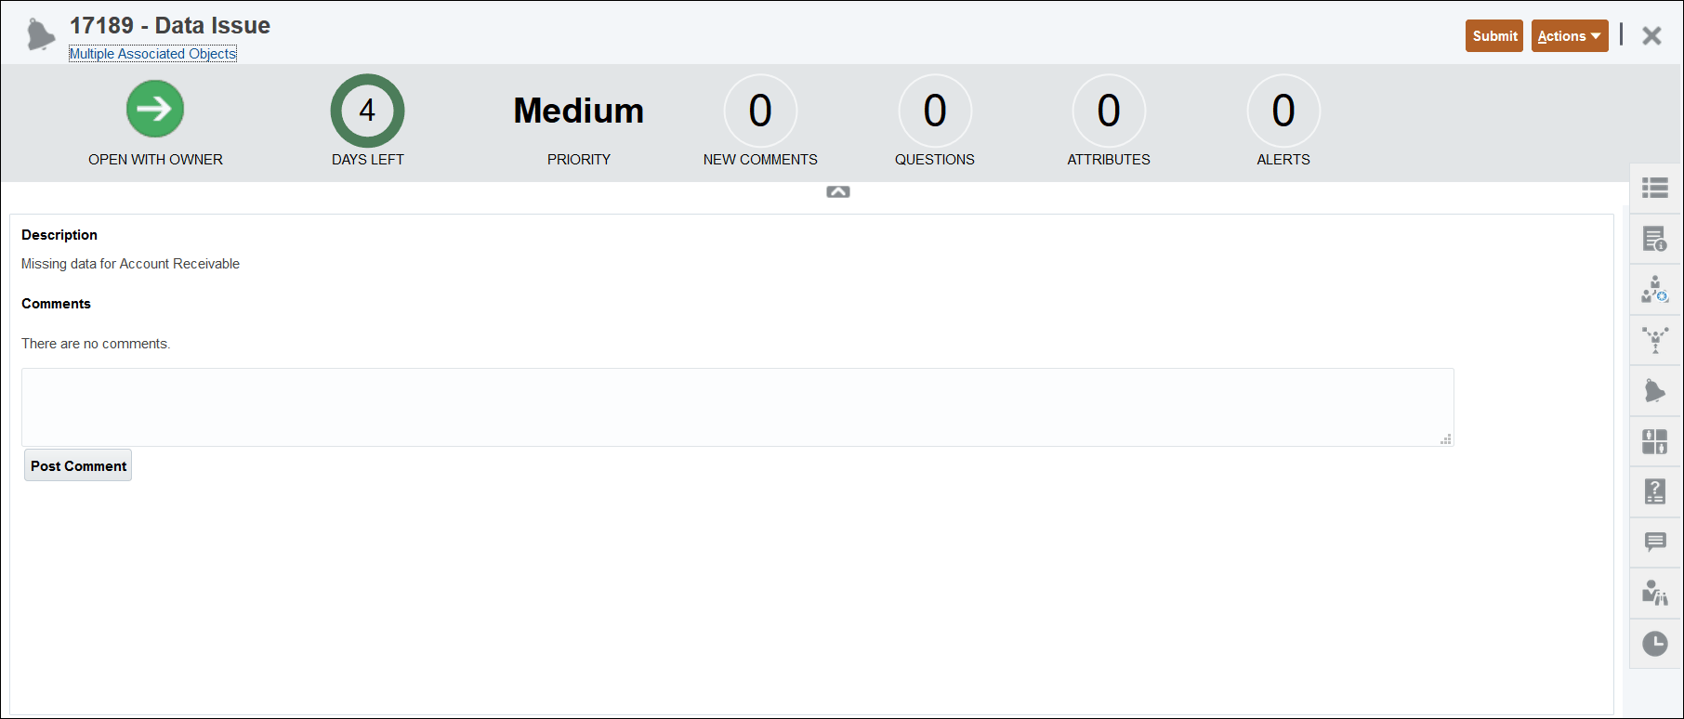Collapse the status summary section
Screen dimensions: 1684x719
click(x=837, y=191)
